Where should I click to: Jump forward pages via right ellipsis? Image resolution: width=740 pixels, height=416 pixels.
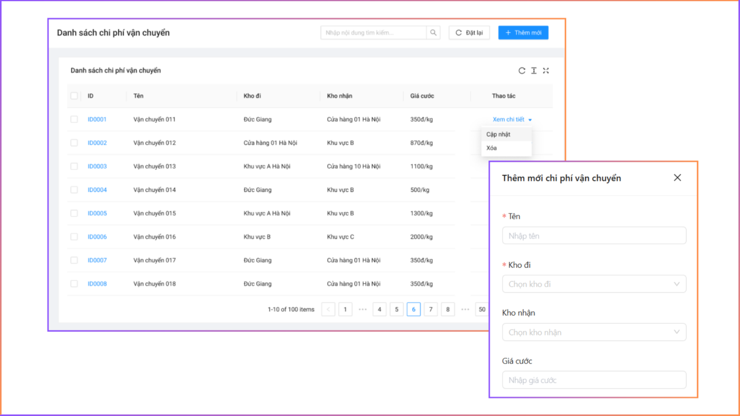465,309
